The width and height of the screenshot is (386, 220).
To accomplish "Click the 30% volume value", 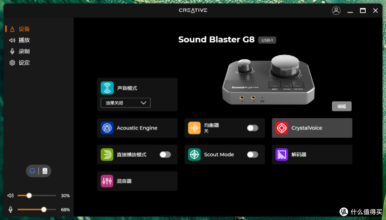I will pyautogui.click(x=65, y=196).
